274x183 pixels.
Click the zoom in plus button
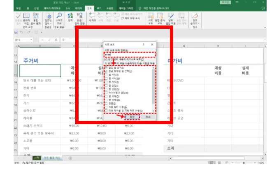[x=255, y=163]
